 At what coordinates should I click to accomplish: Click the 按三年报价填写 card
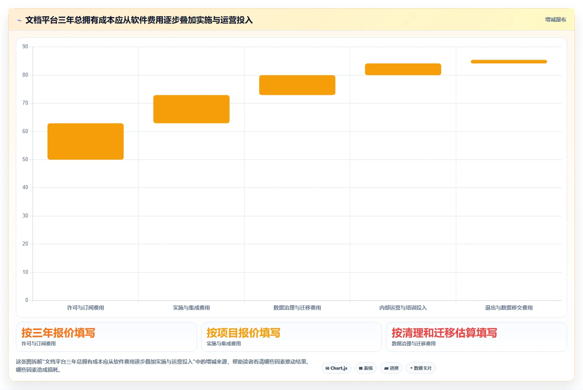[x=106, y=337]
